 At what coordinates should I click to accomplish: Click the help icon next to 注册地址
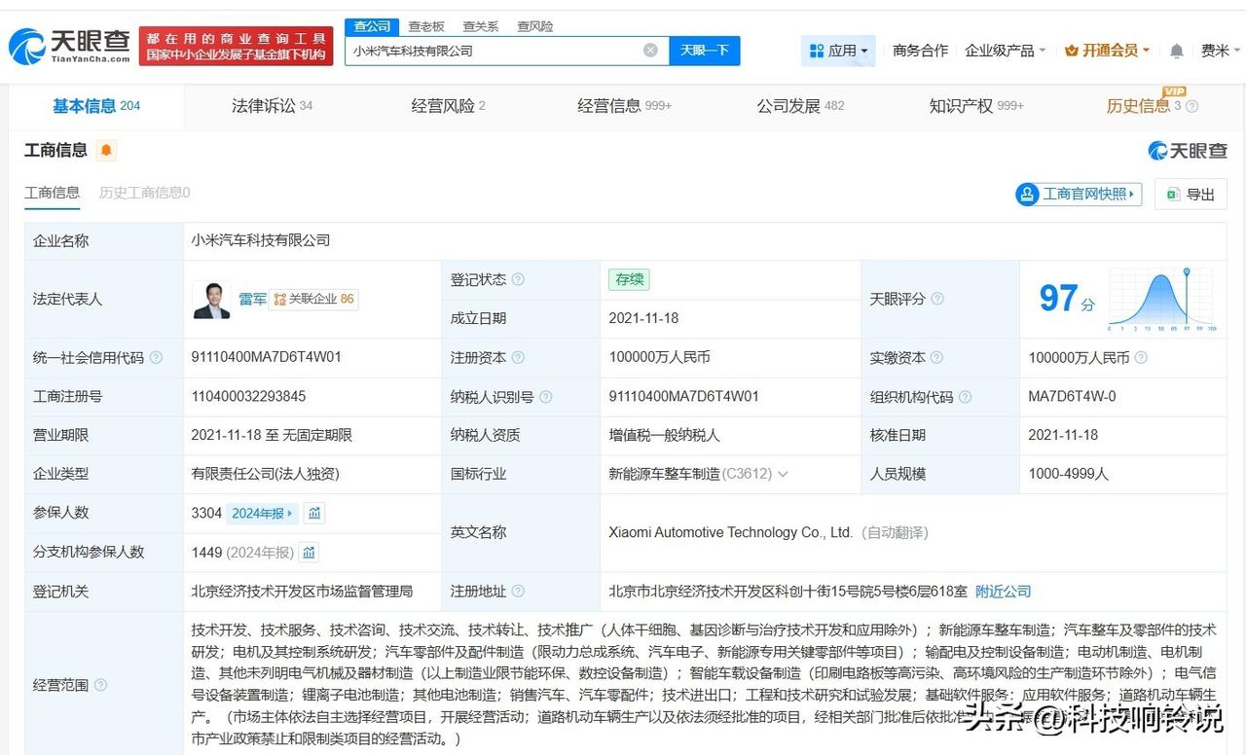[518, 592]
